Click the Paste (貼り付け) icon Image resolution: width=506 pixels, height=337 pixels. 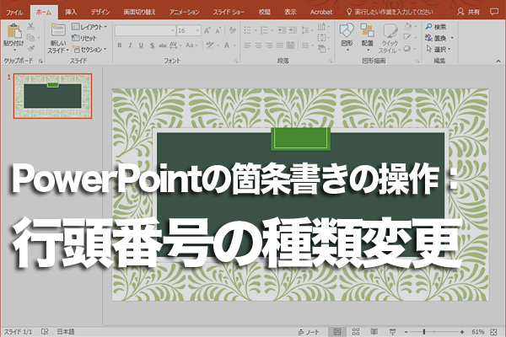13,31
